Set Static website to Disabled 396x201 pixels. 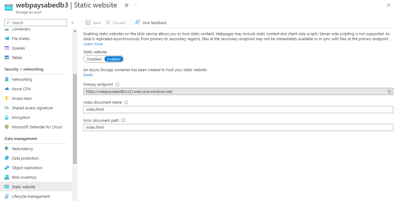(94, 59)
